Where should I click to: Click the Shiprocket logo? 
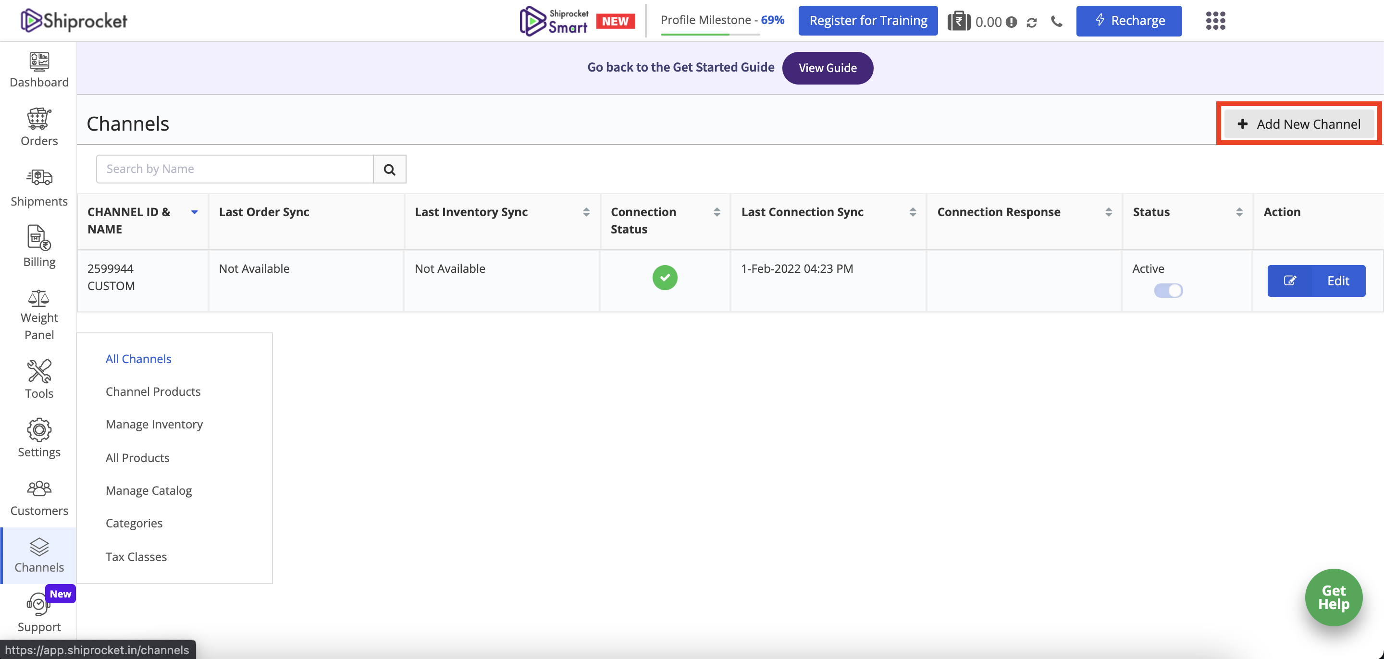74,21
